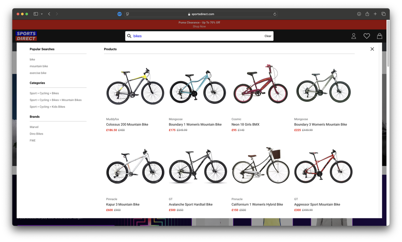Click the Kapur 3 Mountain Bike title
This screenshot has width=402, height=242.
coord(123,204)
